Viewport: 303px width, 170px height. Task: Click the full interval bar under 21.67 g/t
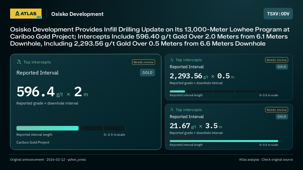click(224, 141)
